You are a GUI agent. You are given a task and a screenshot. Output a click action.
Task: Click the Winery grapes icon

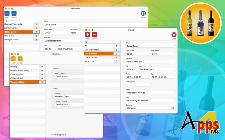143,13
